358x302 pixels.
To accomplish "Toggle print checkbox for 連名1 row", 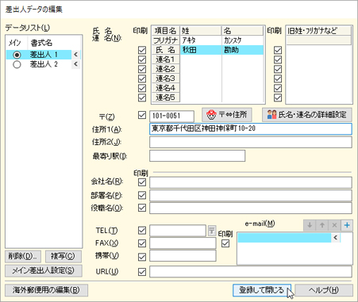I will coord(142,59).
